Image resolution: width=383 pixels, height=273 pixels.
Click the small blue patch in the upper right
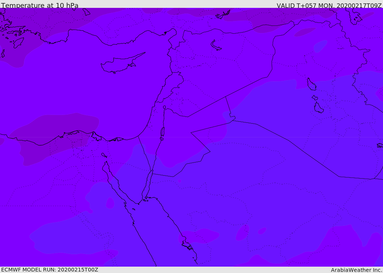tap(320, 46)
